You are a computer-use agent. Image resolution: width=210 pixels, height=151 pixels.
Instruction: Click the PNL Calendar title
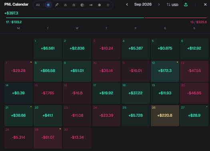(16, 4)
